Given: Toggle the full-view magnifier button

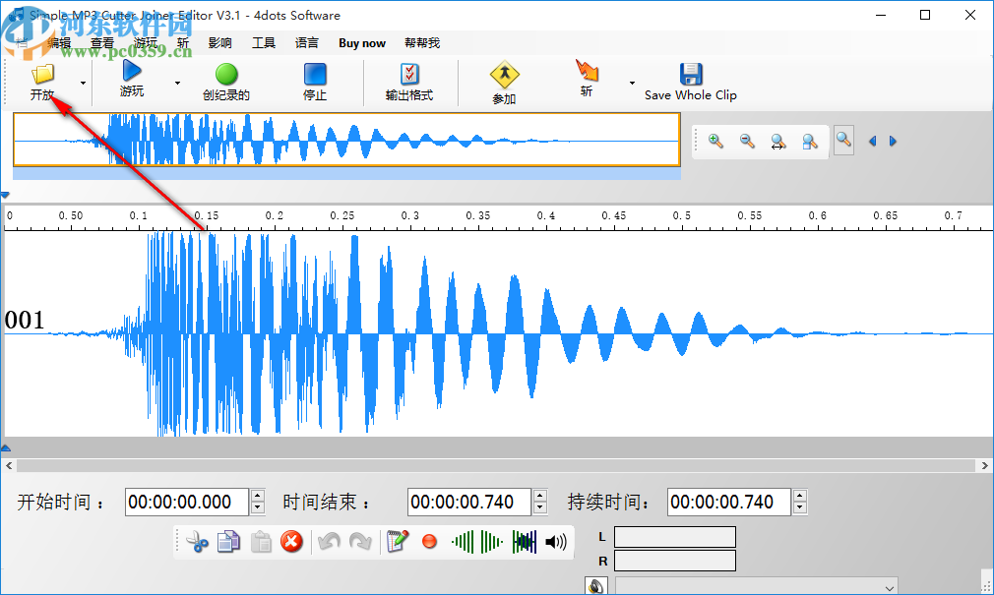Looking at the screenshot, I should [x=842, y=141].
